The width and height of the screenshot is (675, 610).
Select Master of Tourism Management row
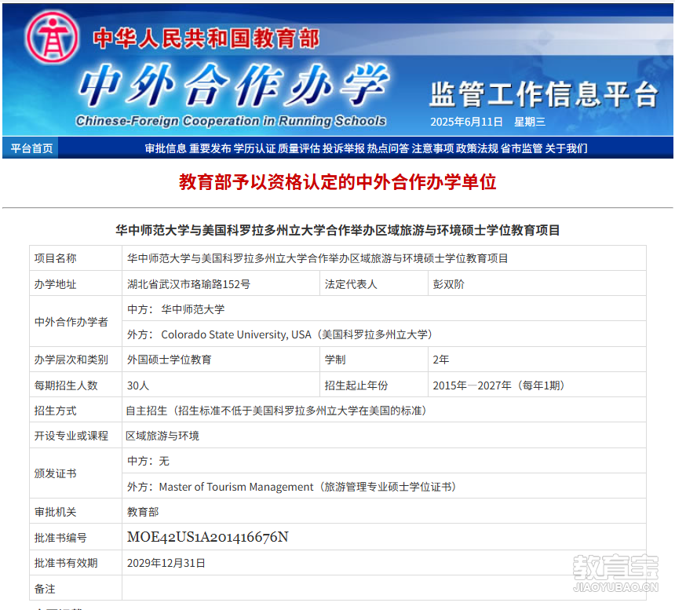coord(384,486)
